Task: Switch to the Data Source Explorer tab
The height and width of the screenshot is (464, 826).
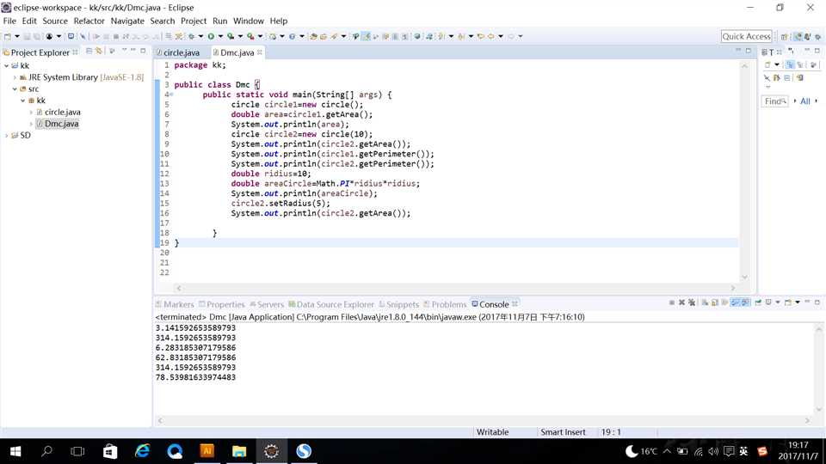Action: [330, 304]
